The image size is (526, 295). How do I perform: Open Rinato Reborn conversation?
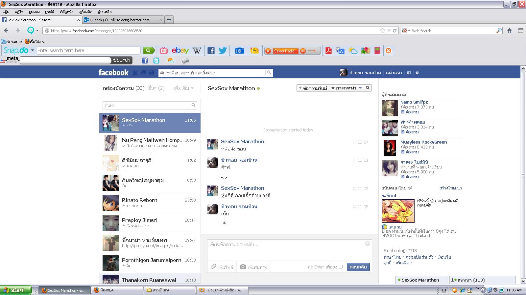tap(150, 203)
